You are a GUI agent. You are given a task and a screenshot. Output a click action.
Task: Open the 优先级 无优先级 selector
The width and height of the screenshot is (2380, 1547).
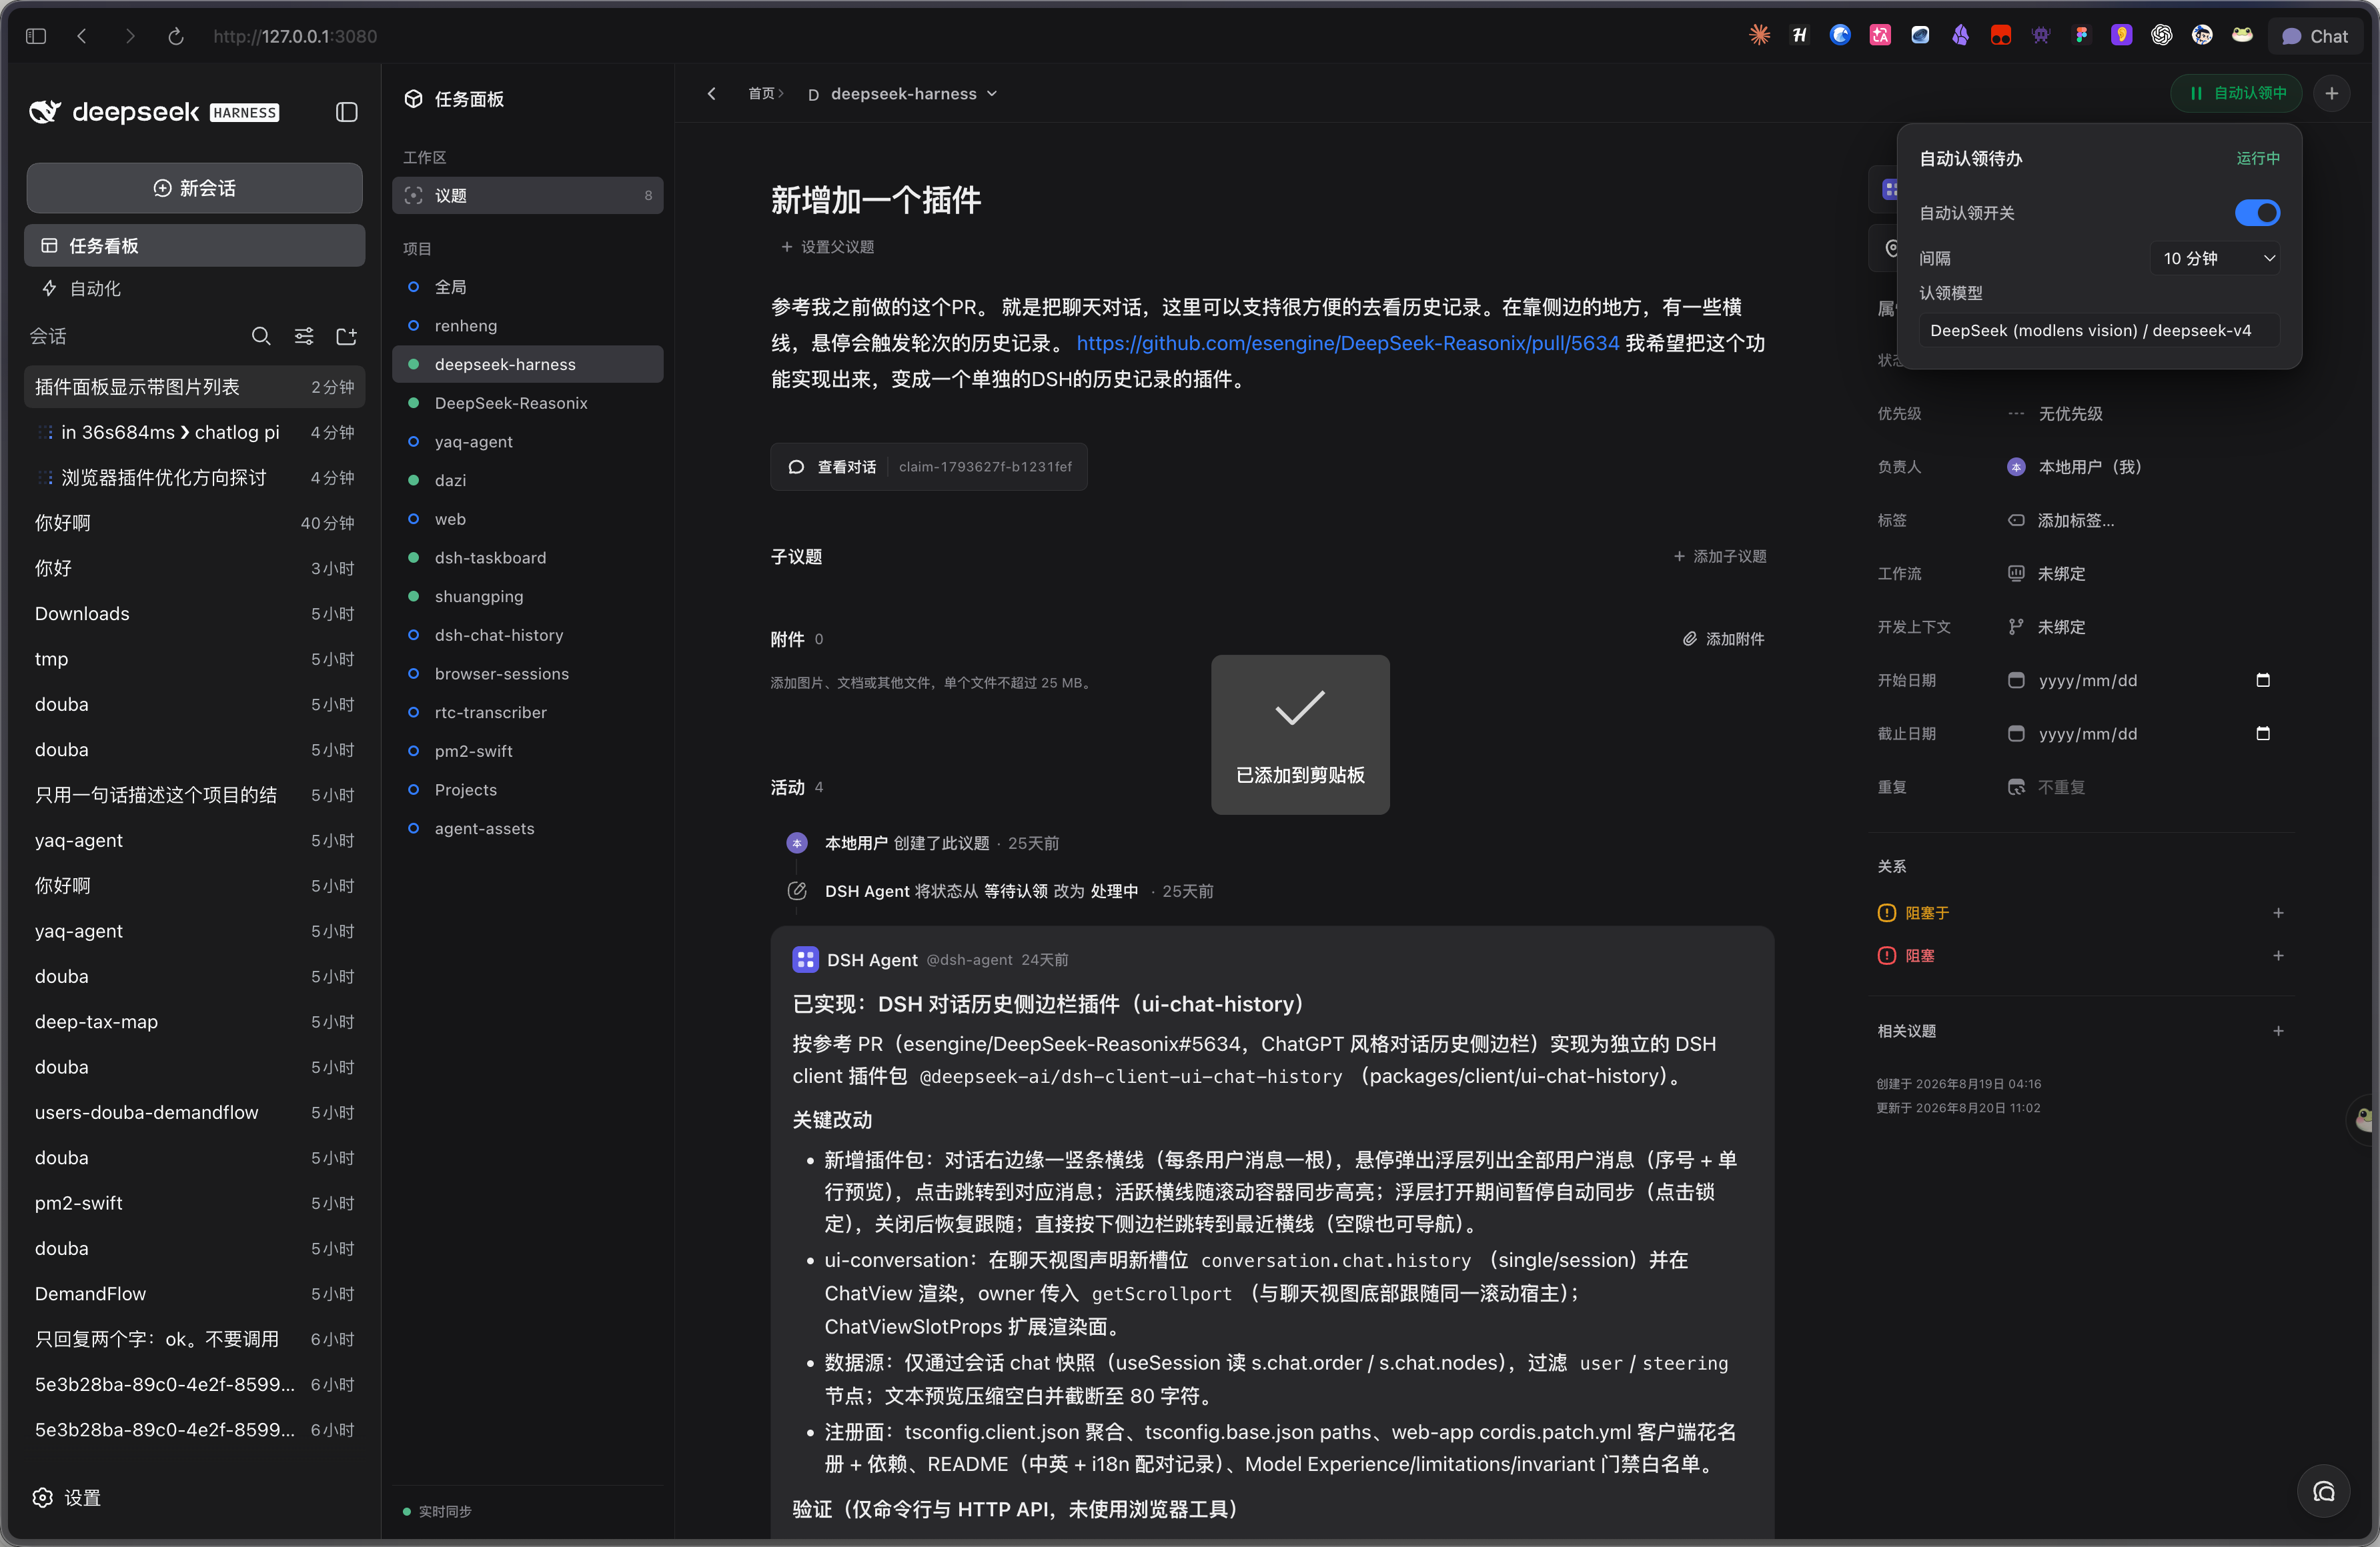click(x=2055, y=413)
